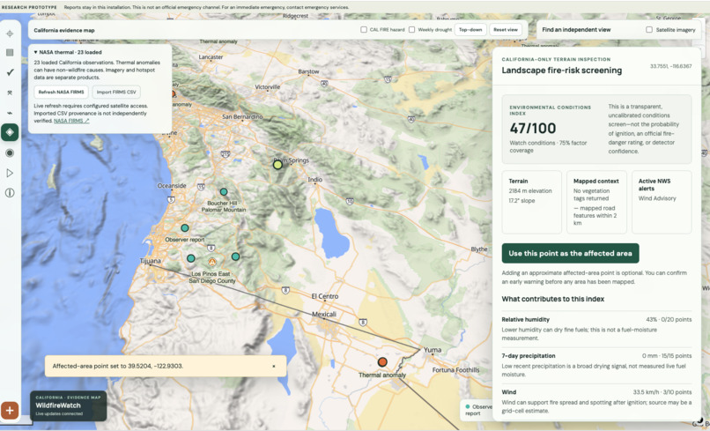Click the Top-down view button
710x431 pixels.
coord(470,29)
